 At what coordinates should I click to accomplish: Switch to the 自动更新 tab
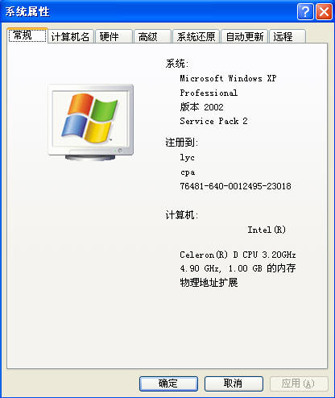245,36
